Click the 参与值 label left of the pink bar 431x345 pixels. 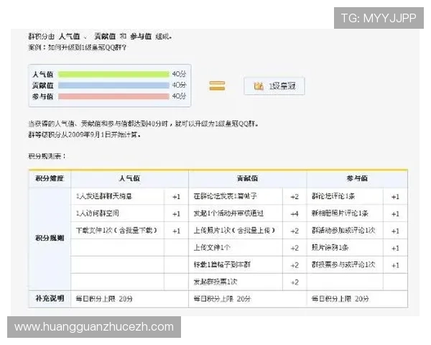coord(42,96)
